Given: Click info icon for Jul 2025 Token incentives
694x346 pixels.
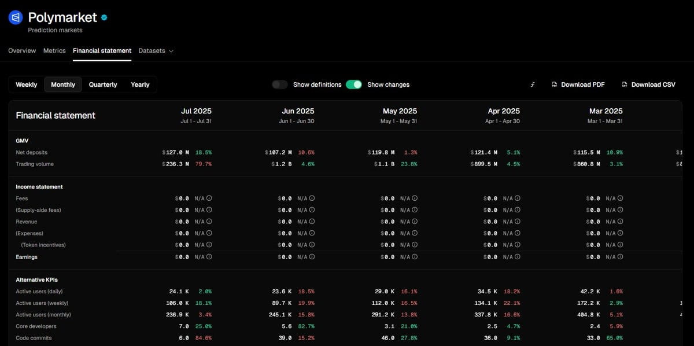Looking at the screenshot, I should [x=209, y=245].
